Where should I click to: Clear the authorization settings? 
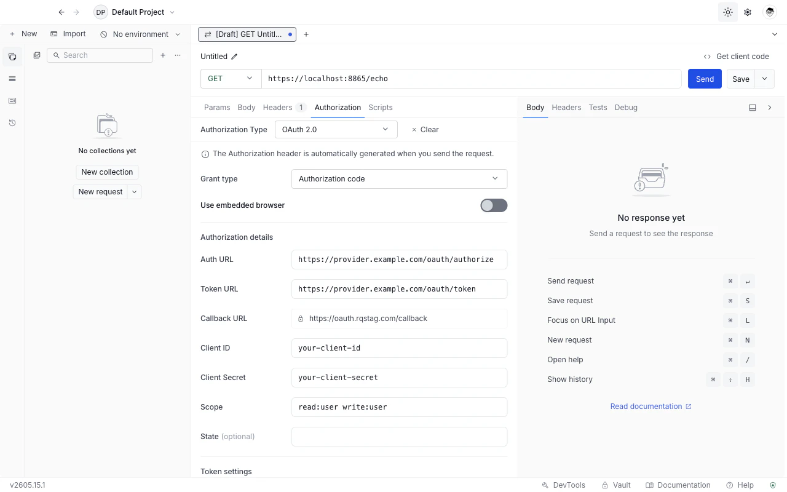[x=425, y=130]
